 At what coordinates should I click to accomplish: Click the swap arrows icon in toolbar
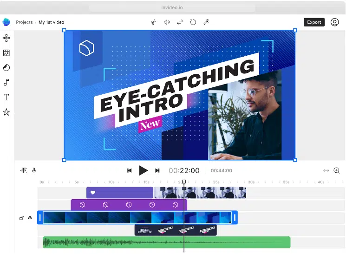point(180,22)
